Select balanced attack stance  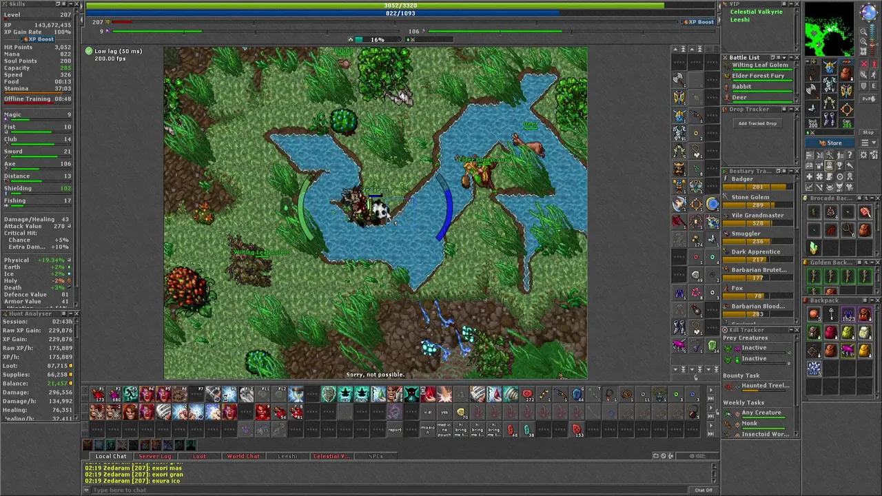coord(864,74)
